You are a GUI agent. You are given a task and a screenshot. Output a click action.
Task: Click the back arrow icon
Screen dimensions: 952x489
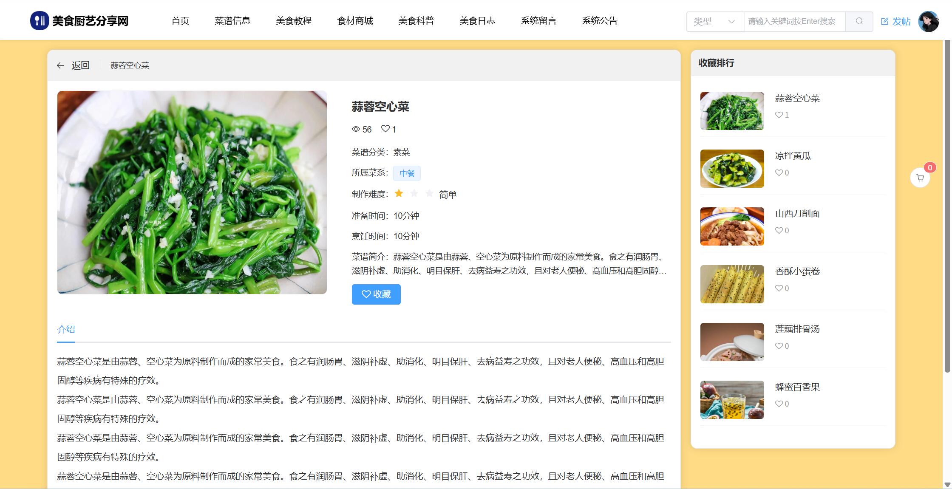[x=60, y=65]
